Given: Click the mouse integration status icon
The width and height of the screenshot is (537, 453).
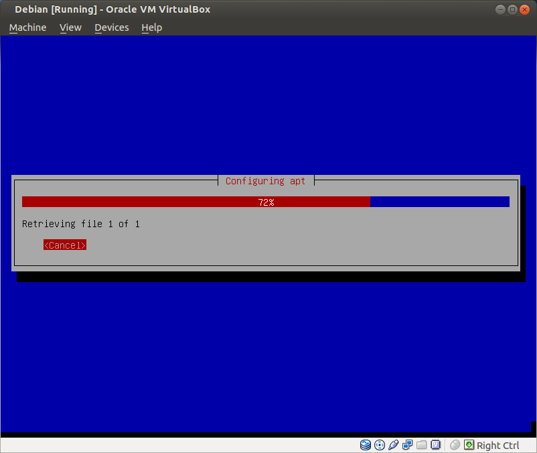Looking at the screenshot, I should click(455, 445).
